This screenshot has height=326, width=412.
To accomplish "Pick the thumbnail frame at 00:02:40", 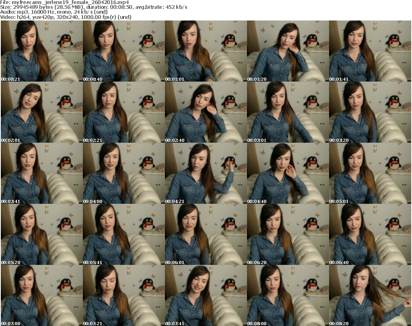I will pos(206,112).
